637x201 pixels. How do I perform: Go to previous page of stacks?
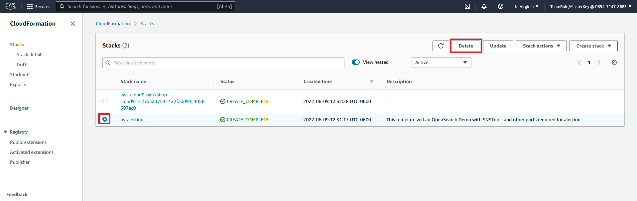[x=579, y=62]
